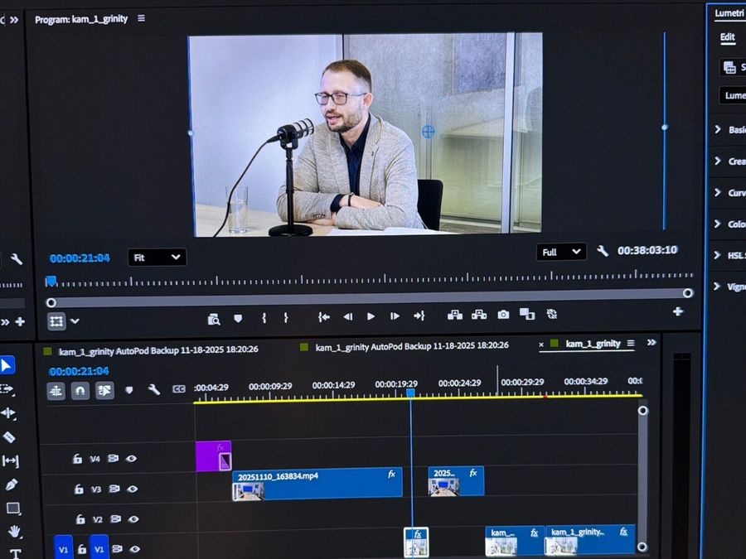This screenshot has height=559, width=746.
Task: Select the Razor tool
Action: 9,436
